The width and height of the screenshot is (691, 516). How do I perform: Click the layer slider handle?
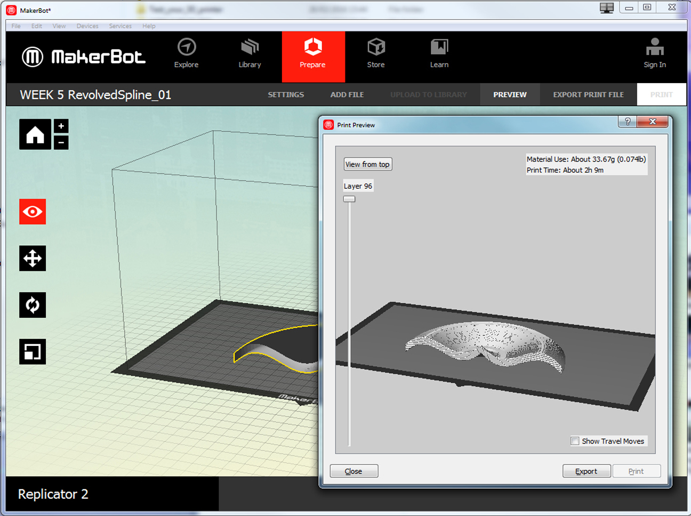(349, 199)
